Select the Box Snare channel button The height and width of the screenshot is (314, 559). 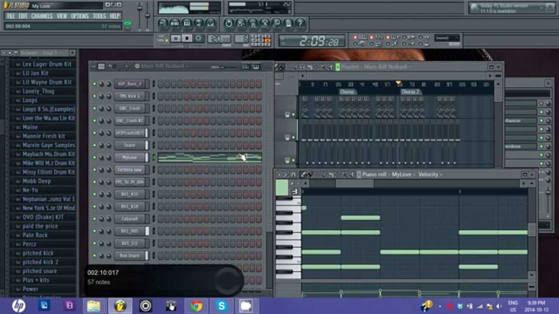click(130, 256)
